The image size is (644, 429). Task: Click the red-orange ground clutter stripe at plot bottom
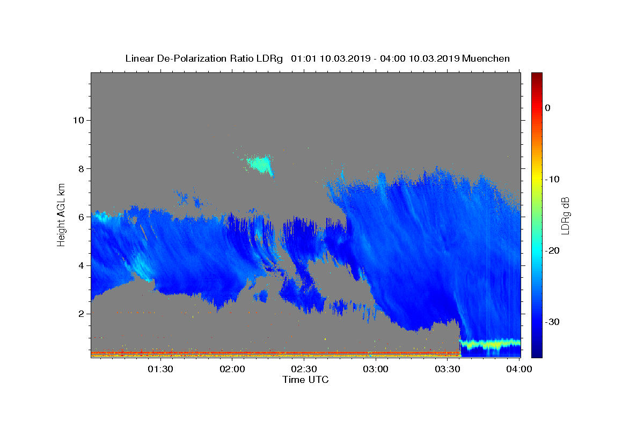(x=275, y=354)
